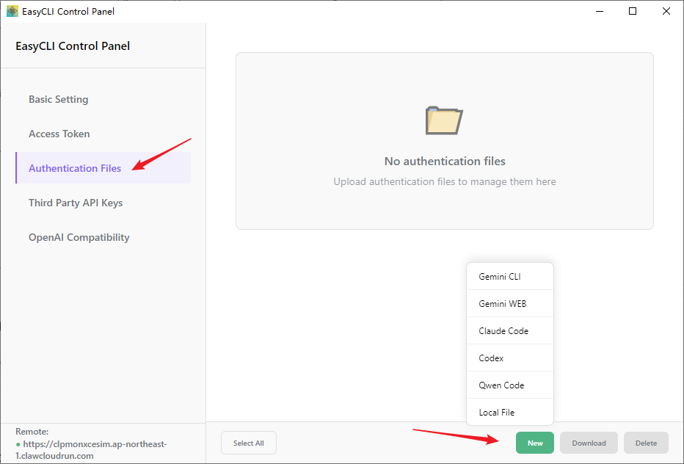The width and height of the screenshot is (684, 464).
Task: Pick Codex from the new file menu
Action: click(491, 358)
